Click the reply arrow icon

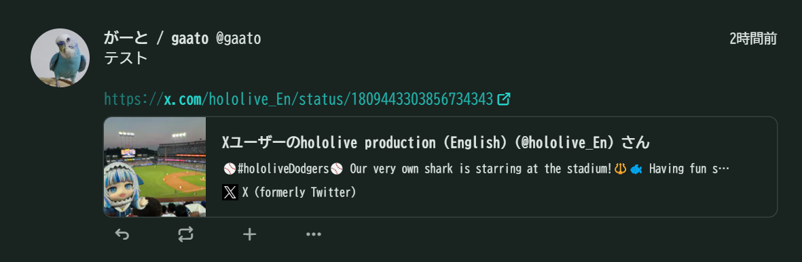click(122, 234)
